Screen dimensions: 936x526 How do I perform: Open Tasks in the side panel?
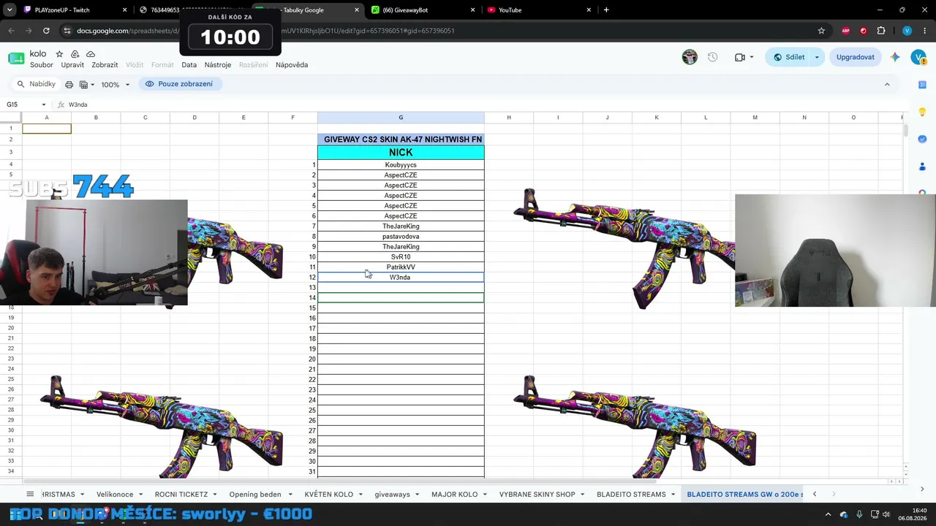tap(922, 139)
